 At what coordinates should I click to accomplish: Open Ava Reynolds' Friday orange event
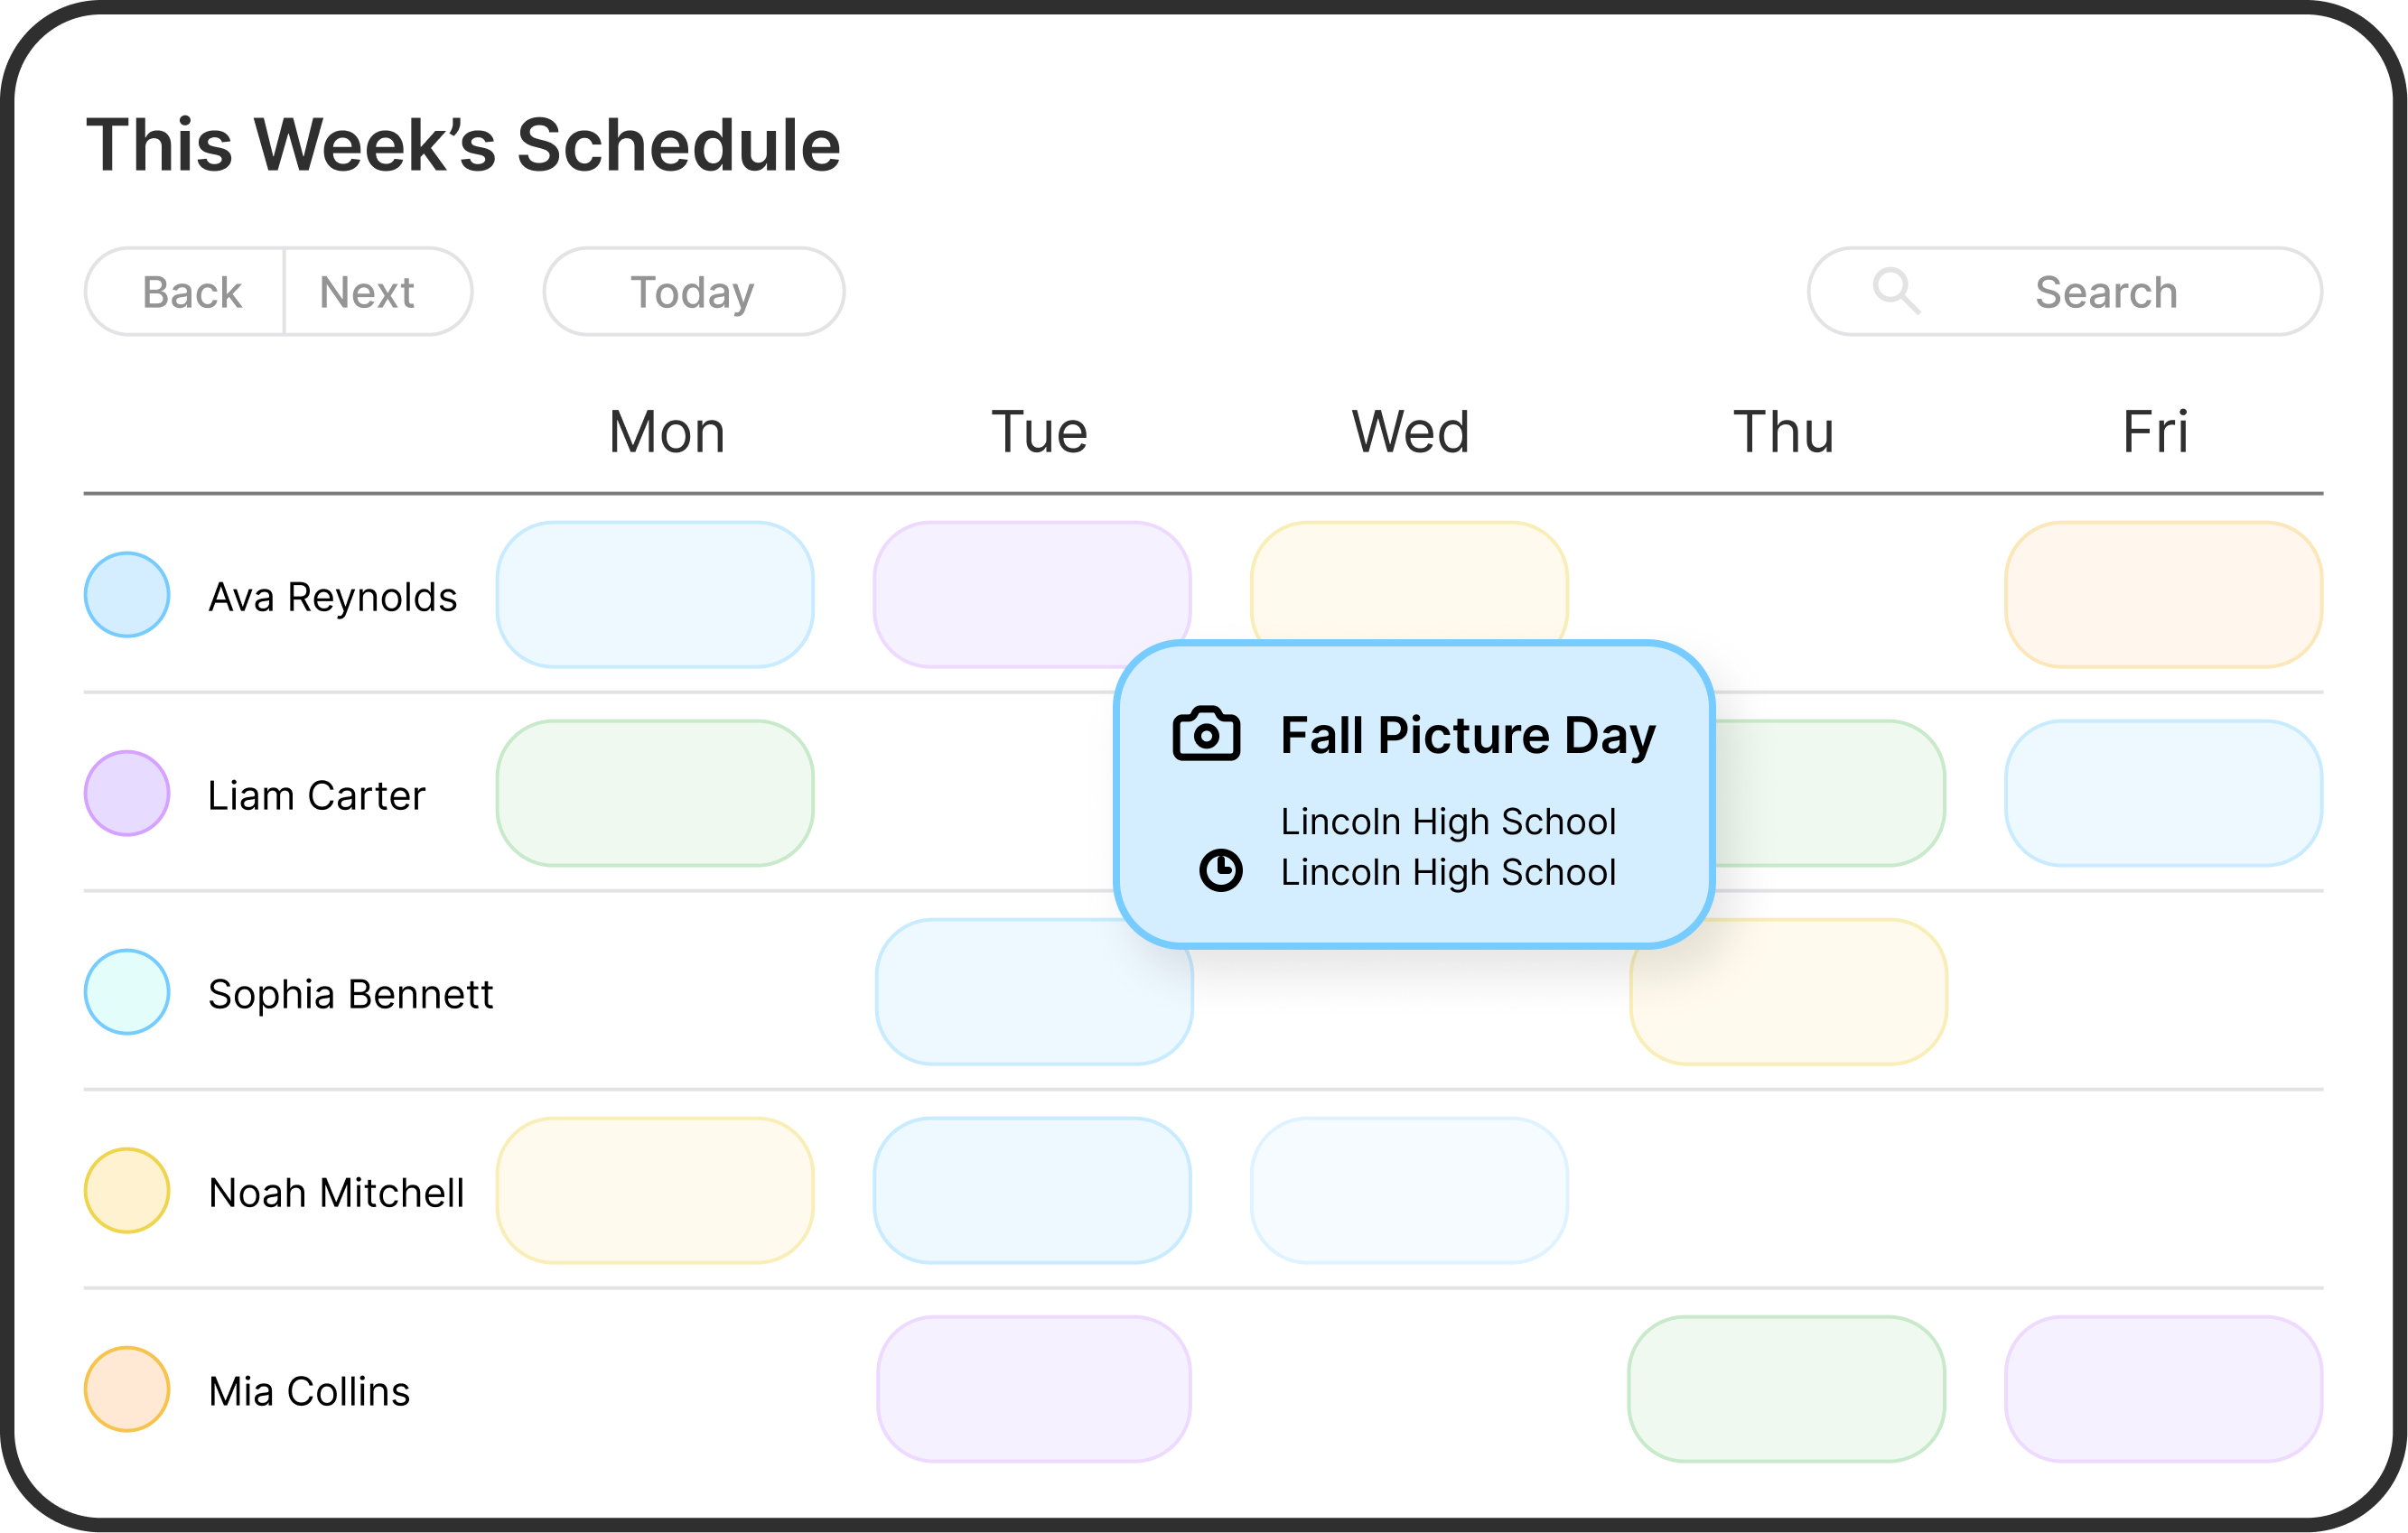[x=2163, y=595]
